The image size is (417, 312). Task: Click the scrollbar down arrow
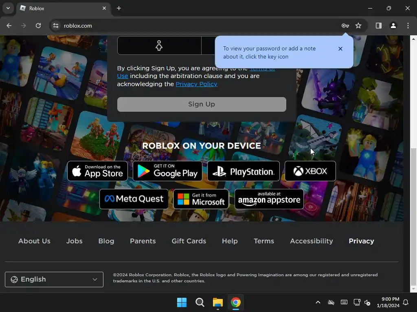click(x=413, y=289)
